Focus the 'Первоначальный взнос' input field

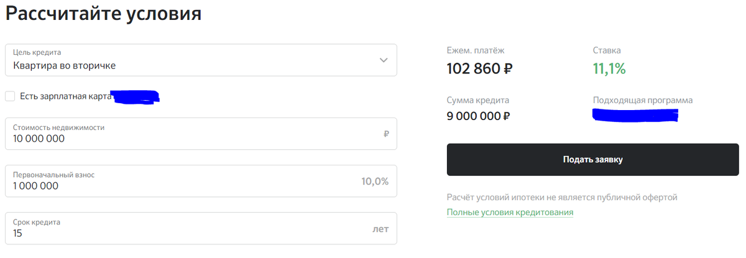point(201,181)
